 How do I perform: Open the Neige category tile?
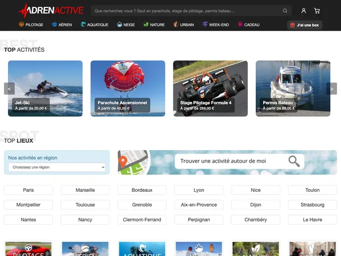[199, 249]
